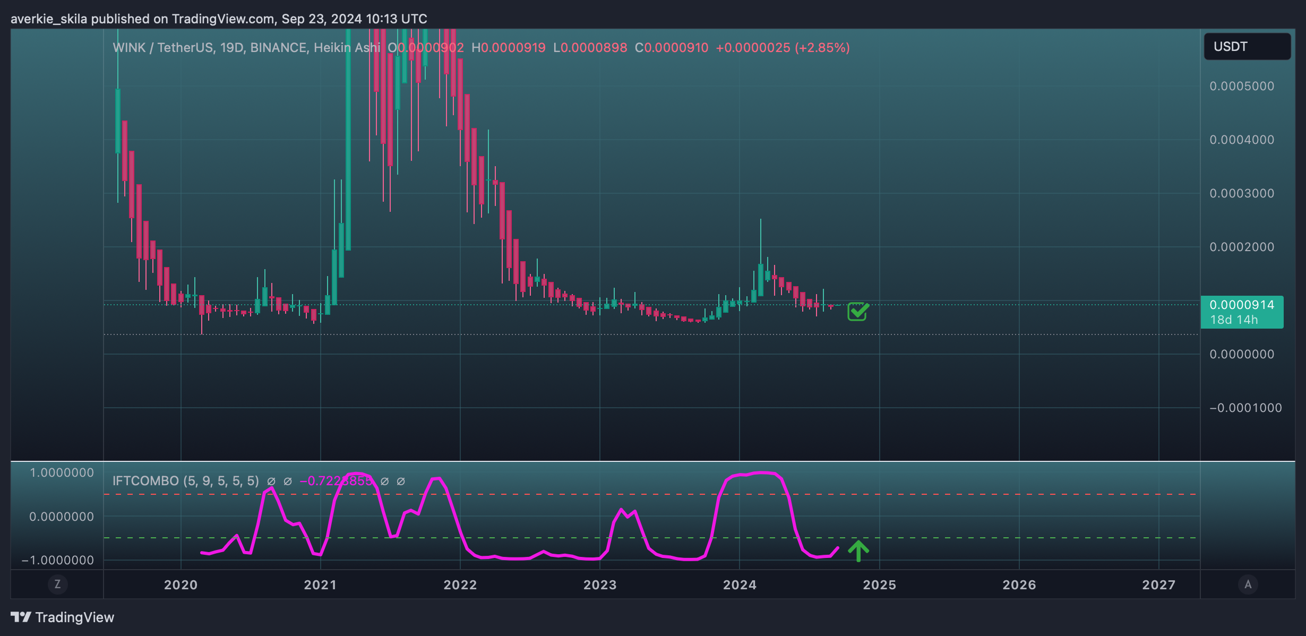Click the Z timezone button
This screenshot has width=1306, height=636.
(57, 585)
